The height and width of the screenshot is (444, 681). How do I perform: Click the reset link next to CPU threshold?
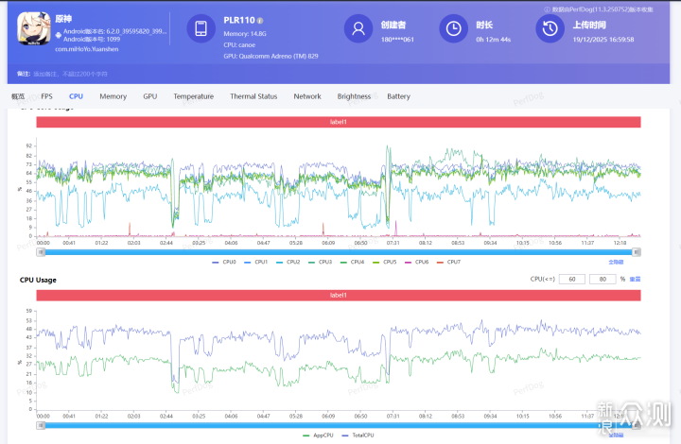pos(635,280)
